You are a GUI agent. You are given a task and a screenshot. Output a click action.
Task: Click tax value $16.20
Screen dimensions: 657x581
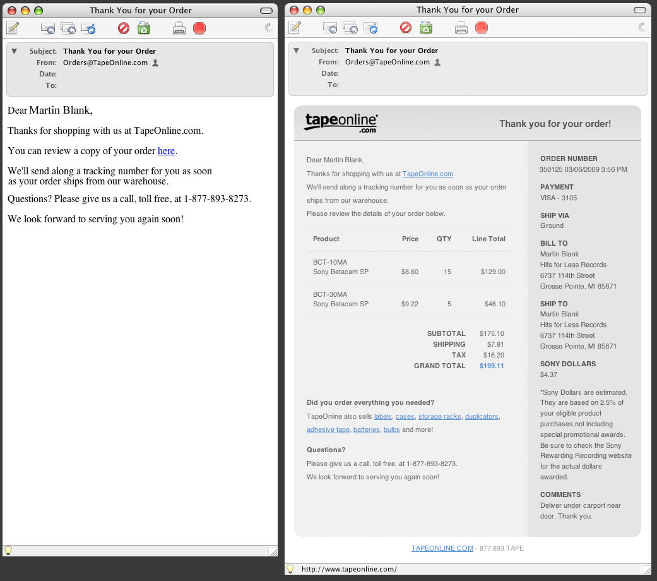pyautogui.click(x=494, y=355)
